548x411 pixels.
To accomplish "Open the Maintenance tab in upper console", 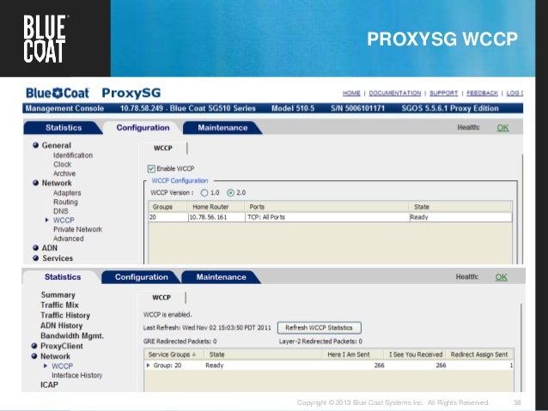I will pyautogui.click(x=222, y=128).
